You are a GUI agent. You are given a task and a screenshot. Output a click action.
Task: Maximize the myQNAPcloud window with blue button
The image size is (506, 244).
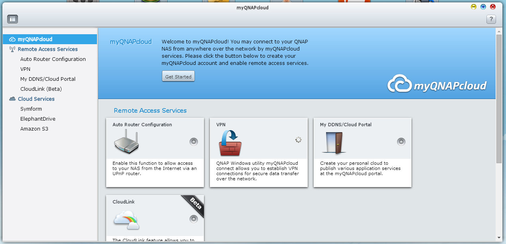pos(483,7)
